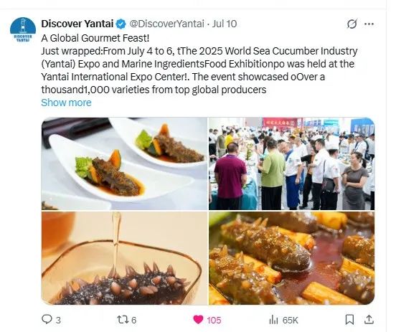
Task: Open sea cucumber spoon dishes photo
Action: click(124, 163)
